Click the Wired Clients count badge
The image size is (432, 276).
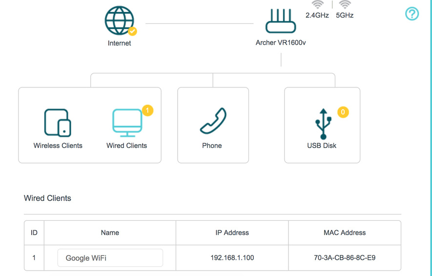coord(147,110)
